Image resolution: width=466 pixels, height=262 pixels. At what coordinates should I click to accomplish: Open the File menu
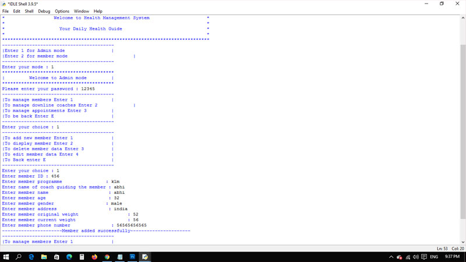coord(5,11)
